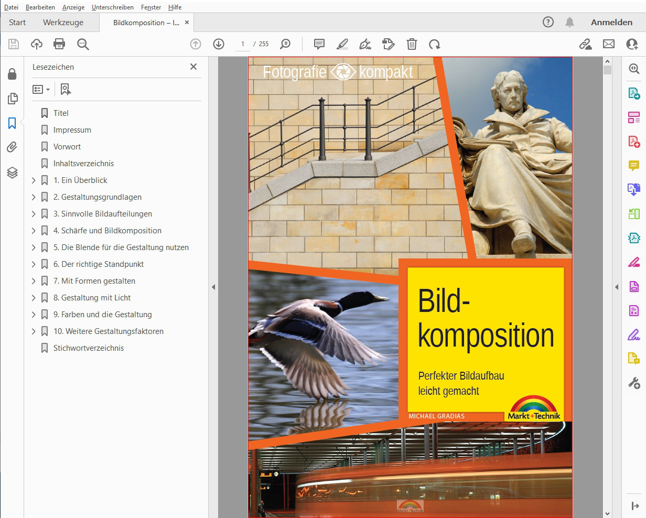Viewport: 646px width, 518px height.
Task: Click the Anmelden sign-in button
Action: [611, 23]
